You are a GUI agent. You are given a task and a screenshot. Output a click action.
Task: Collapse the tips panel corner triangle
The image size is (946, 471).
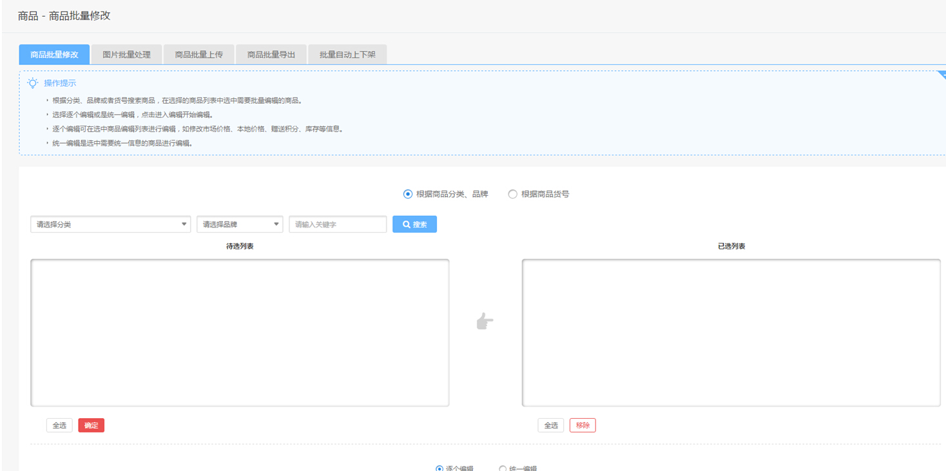click(941, 74)
